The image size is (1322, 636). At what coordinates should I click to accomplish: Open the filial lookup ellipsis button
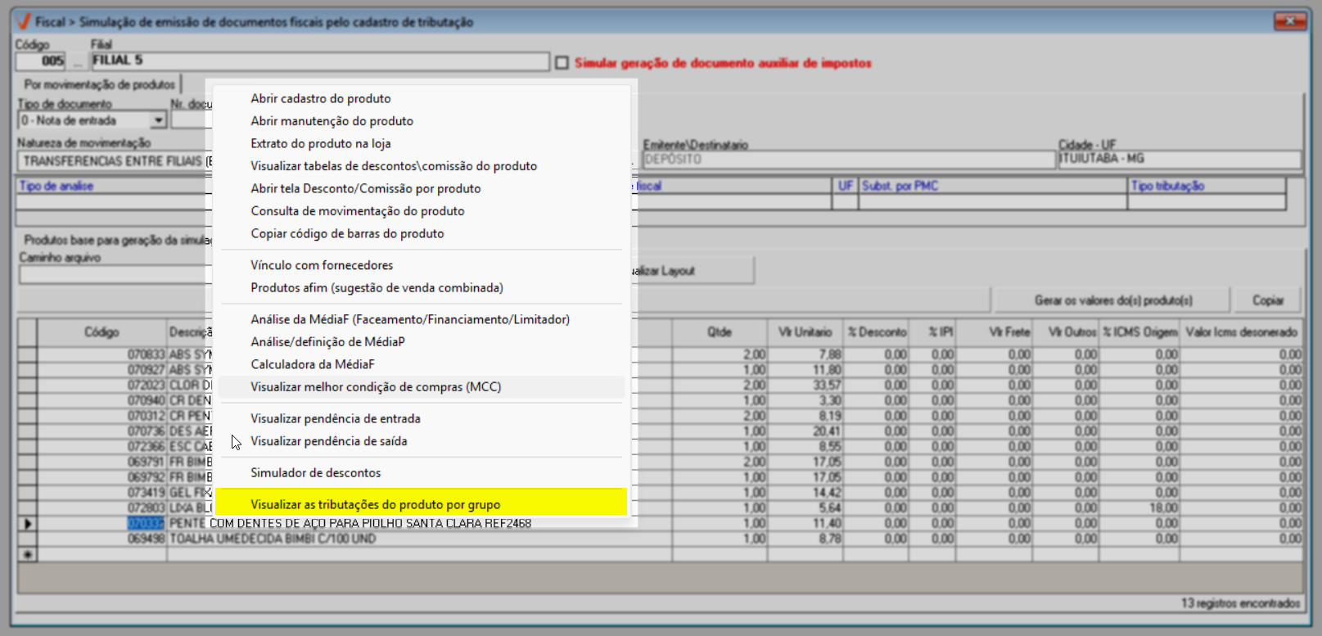78,61
